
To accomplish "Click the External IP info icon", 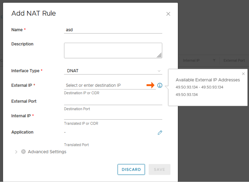I will 160,85.
